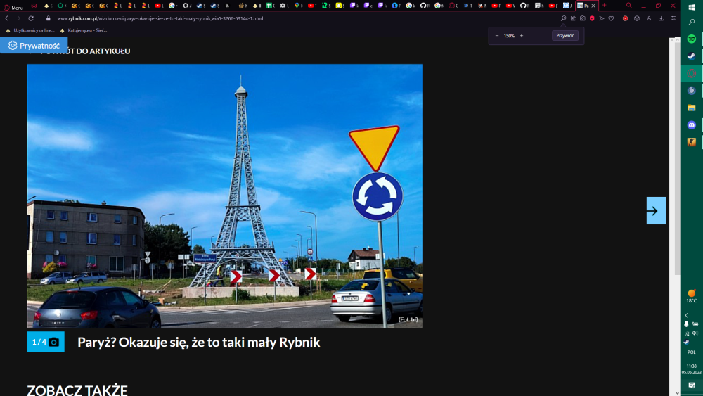The image size is (703, 396).
Task: Reload the current page
Action: pos(31,18)
